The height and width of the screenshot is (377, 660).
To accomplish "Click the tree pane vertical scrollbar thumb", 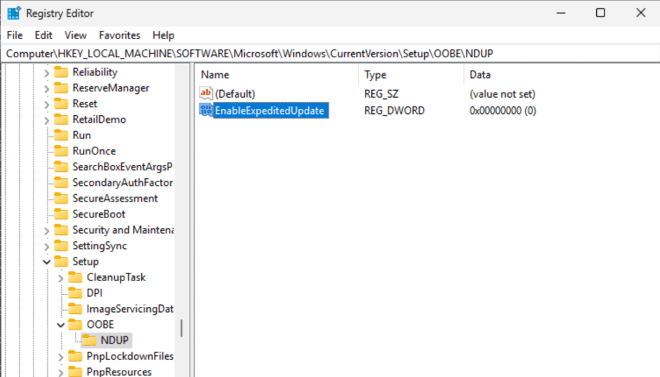I will click(181, 328).
